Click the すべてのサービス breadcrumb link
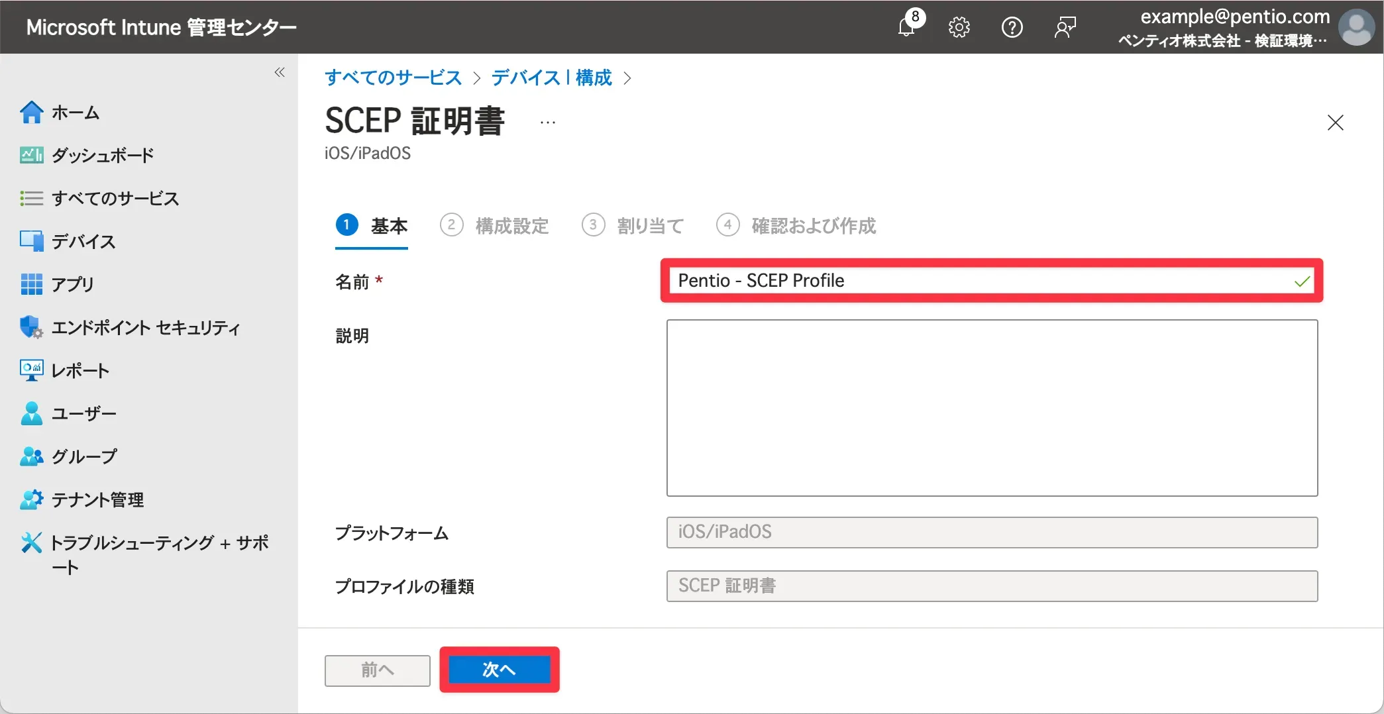This screenshot has height=714, width=1384. [393, 78]
